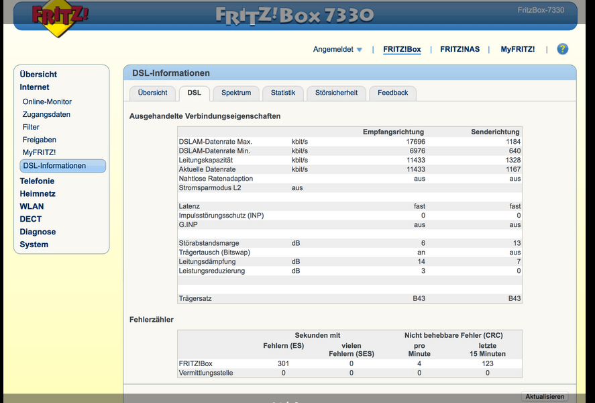Open Übersicht in the sidebar
This screenshot has width=595, height=403.
pos(38,75)
